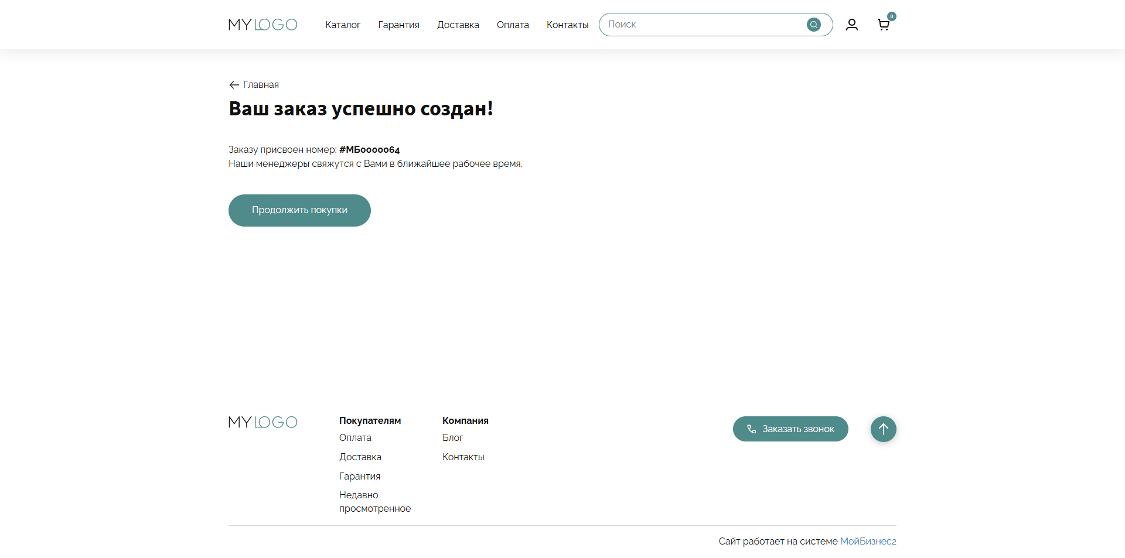Open the shopping cart icon
1125x558 pixels.
[x=883, y=25]
